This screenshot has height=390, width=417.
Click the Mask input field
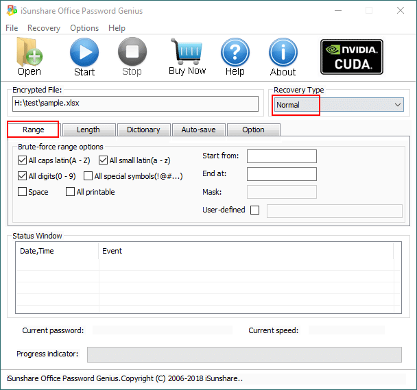pos(282,192)
